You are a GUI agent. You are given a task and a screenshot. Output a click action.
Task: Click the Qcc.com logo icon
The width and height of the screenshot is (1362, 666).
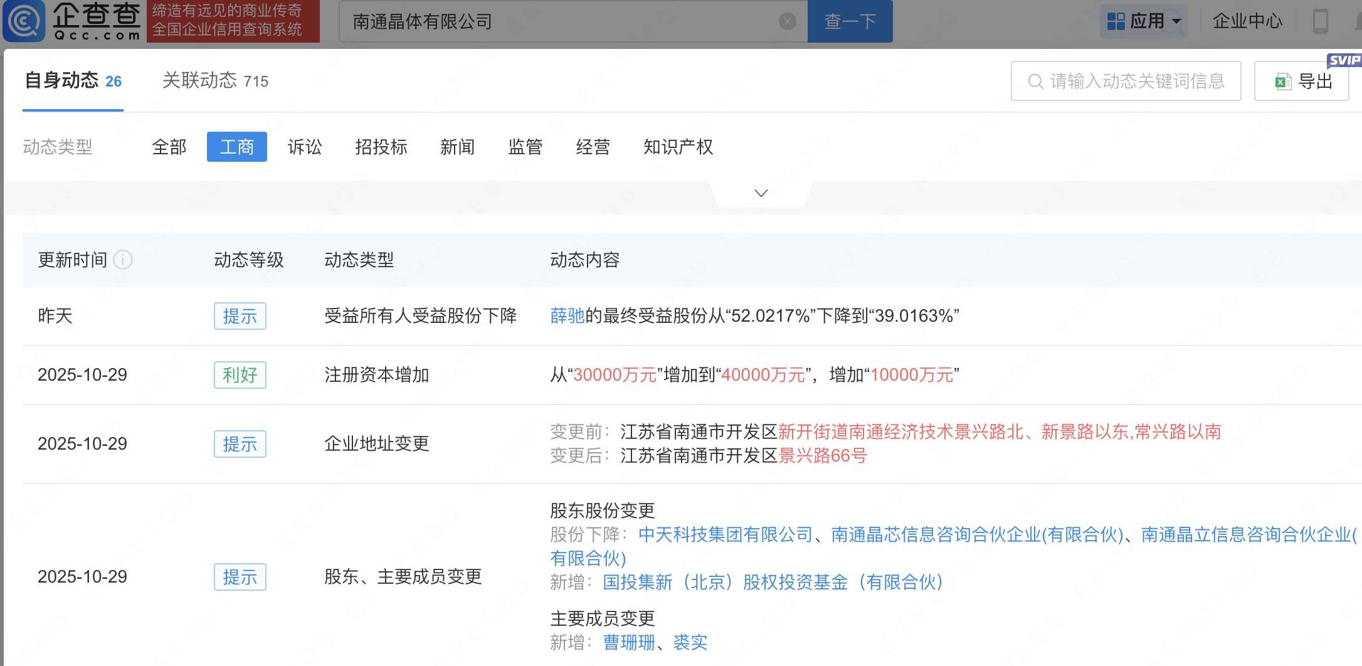click(x=24, y=21)
